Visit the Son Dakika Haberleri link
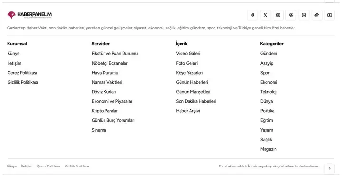 pyautogui.click(x=196, y=101)
